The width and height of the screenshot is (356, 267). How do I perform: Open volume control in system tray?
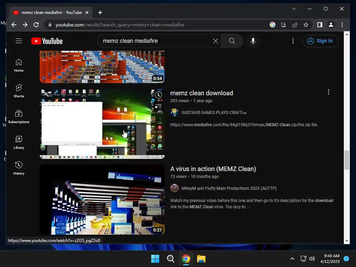[312, 259]
